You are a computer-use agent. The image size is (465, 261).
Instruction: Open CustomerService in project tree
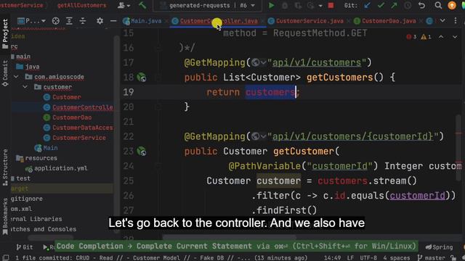coord(79,138)
